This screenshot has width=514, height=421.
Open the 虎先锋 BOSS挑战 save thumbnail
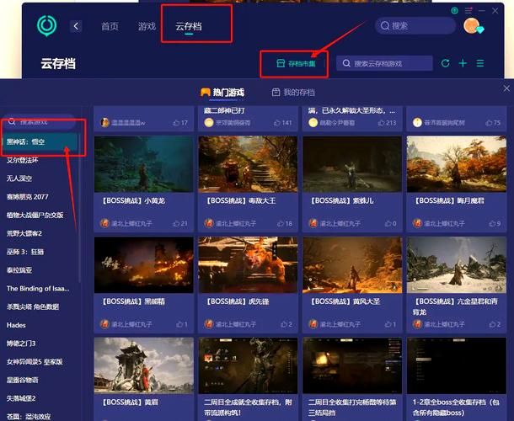coord(248,265)
